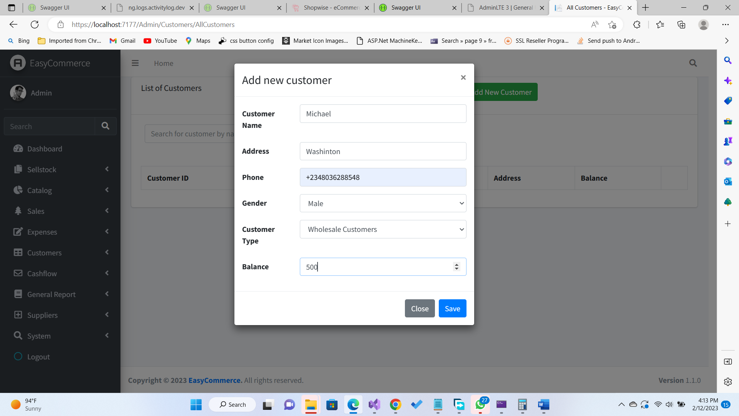Increase Balance using the spinner arrow
The width and height of the screenshot is (739, 416).
[x=456, y=265]
